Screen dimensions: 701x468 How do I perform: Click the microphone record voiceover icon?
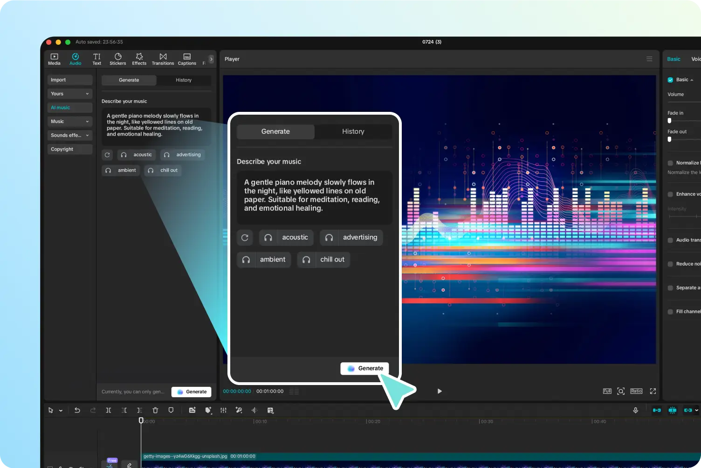pos(635,410)
